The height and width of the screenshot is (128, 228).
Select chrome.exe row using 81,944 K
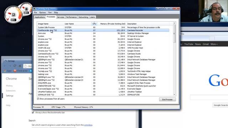103,65
